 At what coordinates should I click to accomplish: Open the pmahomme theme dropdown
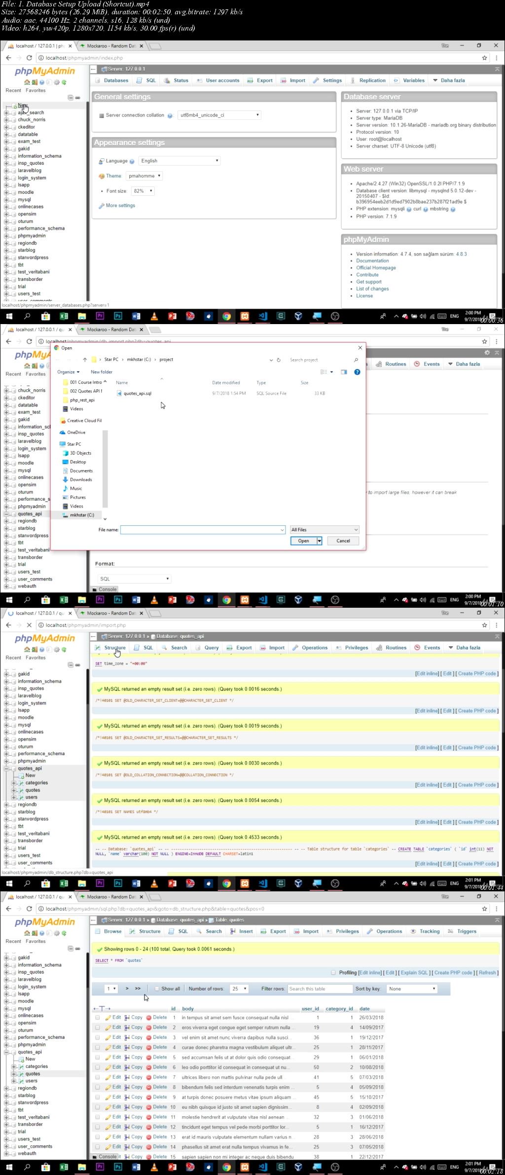coord(144,176)
